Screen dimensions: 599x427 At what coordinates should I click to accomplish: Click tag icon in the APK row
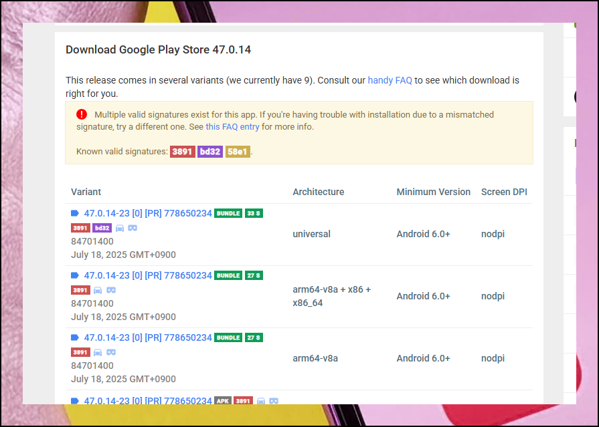click(75, 401)
